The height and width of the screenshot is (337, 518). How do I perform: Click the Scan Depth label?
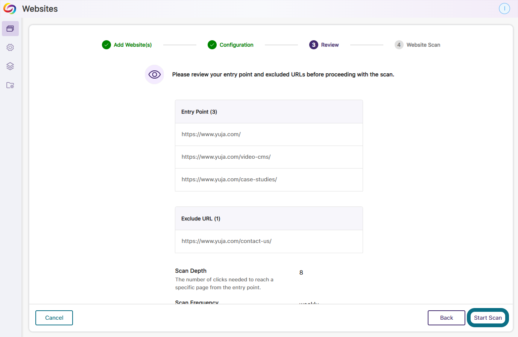click(x=191, y=271)
